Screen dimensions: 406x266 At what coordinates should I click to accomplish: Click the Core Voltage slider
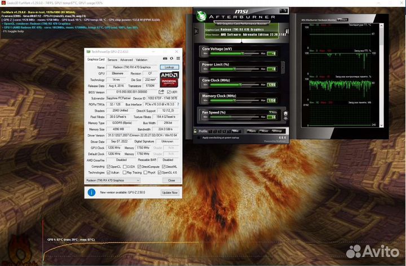click(235, 54)
